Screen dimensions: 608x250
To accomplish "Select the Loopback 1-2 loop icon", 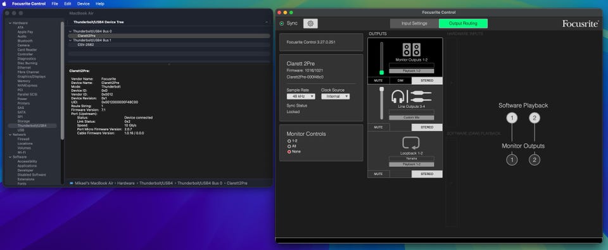I will tap(411, 143).
